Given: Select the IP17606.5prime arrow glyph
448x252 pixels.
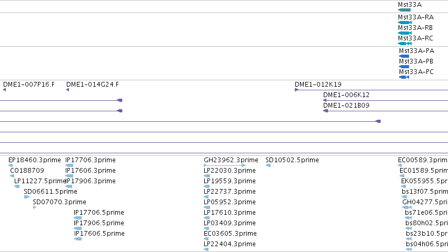Looking at the screenshot, I should tap(78, 239).
